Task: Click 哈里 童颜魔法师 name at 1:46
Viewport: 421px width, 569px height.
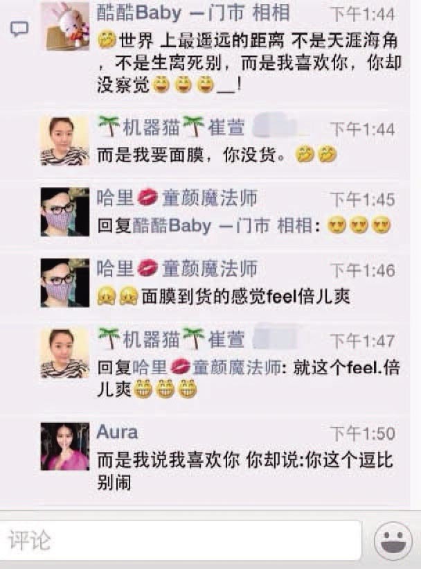Action: click(x=177, y=269)
